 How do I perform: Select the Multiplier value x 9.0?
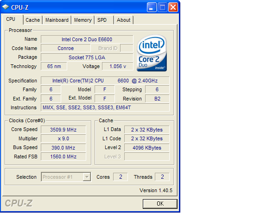[x=64, y=138]
